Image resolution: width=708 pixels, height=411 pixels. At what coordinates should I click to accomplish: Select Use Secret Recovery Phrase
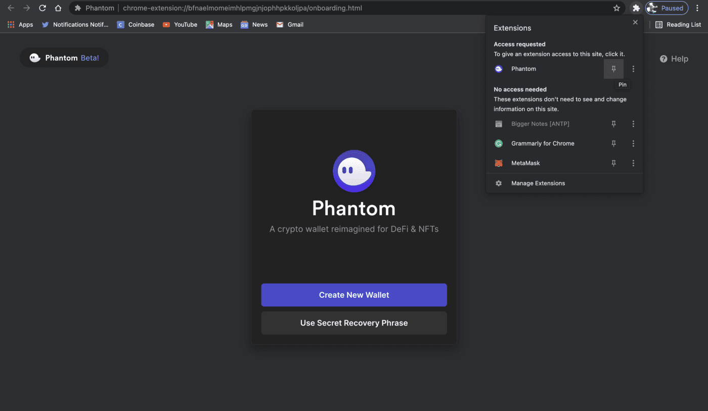tap(354, 323)
